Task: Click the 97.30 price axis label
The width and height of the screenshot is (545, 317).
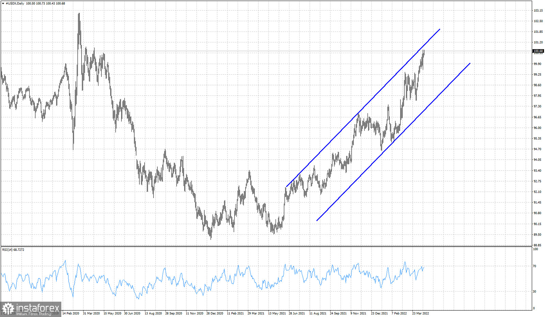Action: [538, 106]
